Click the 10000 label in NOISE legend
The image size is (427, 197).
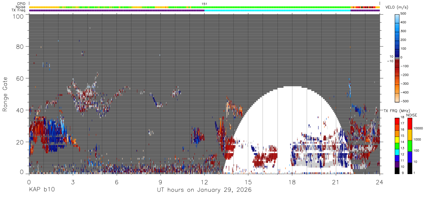click(x=418, y=128)
